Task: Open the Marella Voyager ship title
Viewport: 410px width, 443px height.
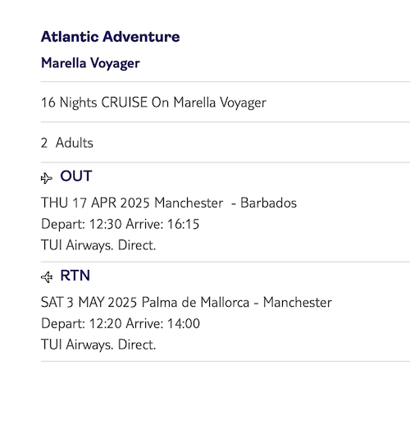Action: (x=90, y=63)
